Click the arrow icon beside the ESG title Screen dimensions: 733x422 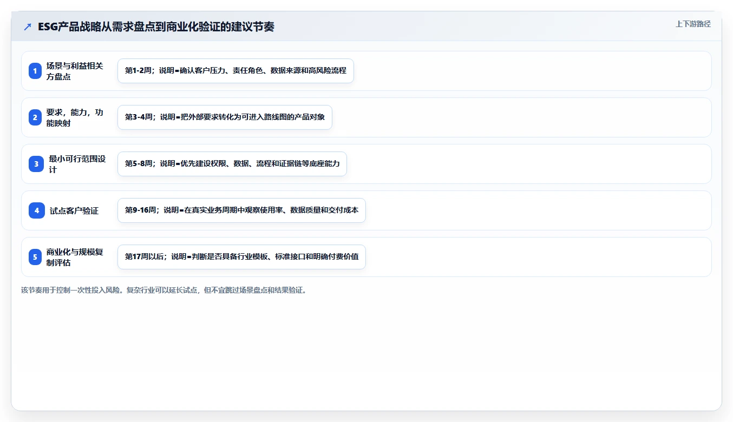click(x=28, y=27)
